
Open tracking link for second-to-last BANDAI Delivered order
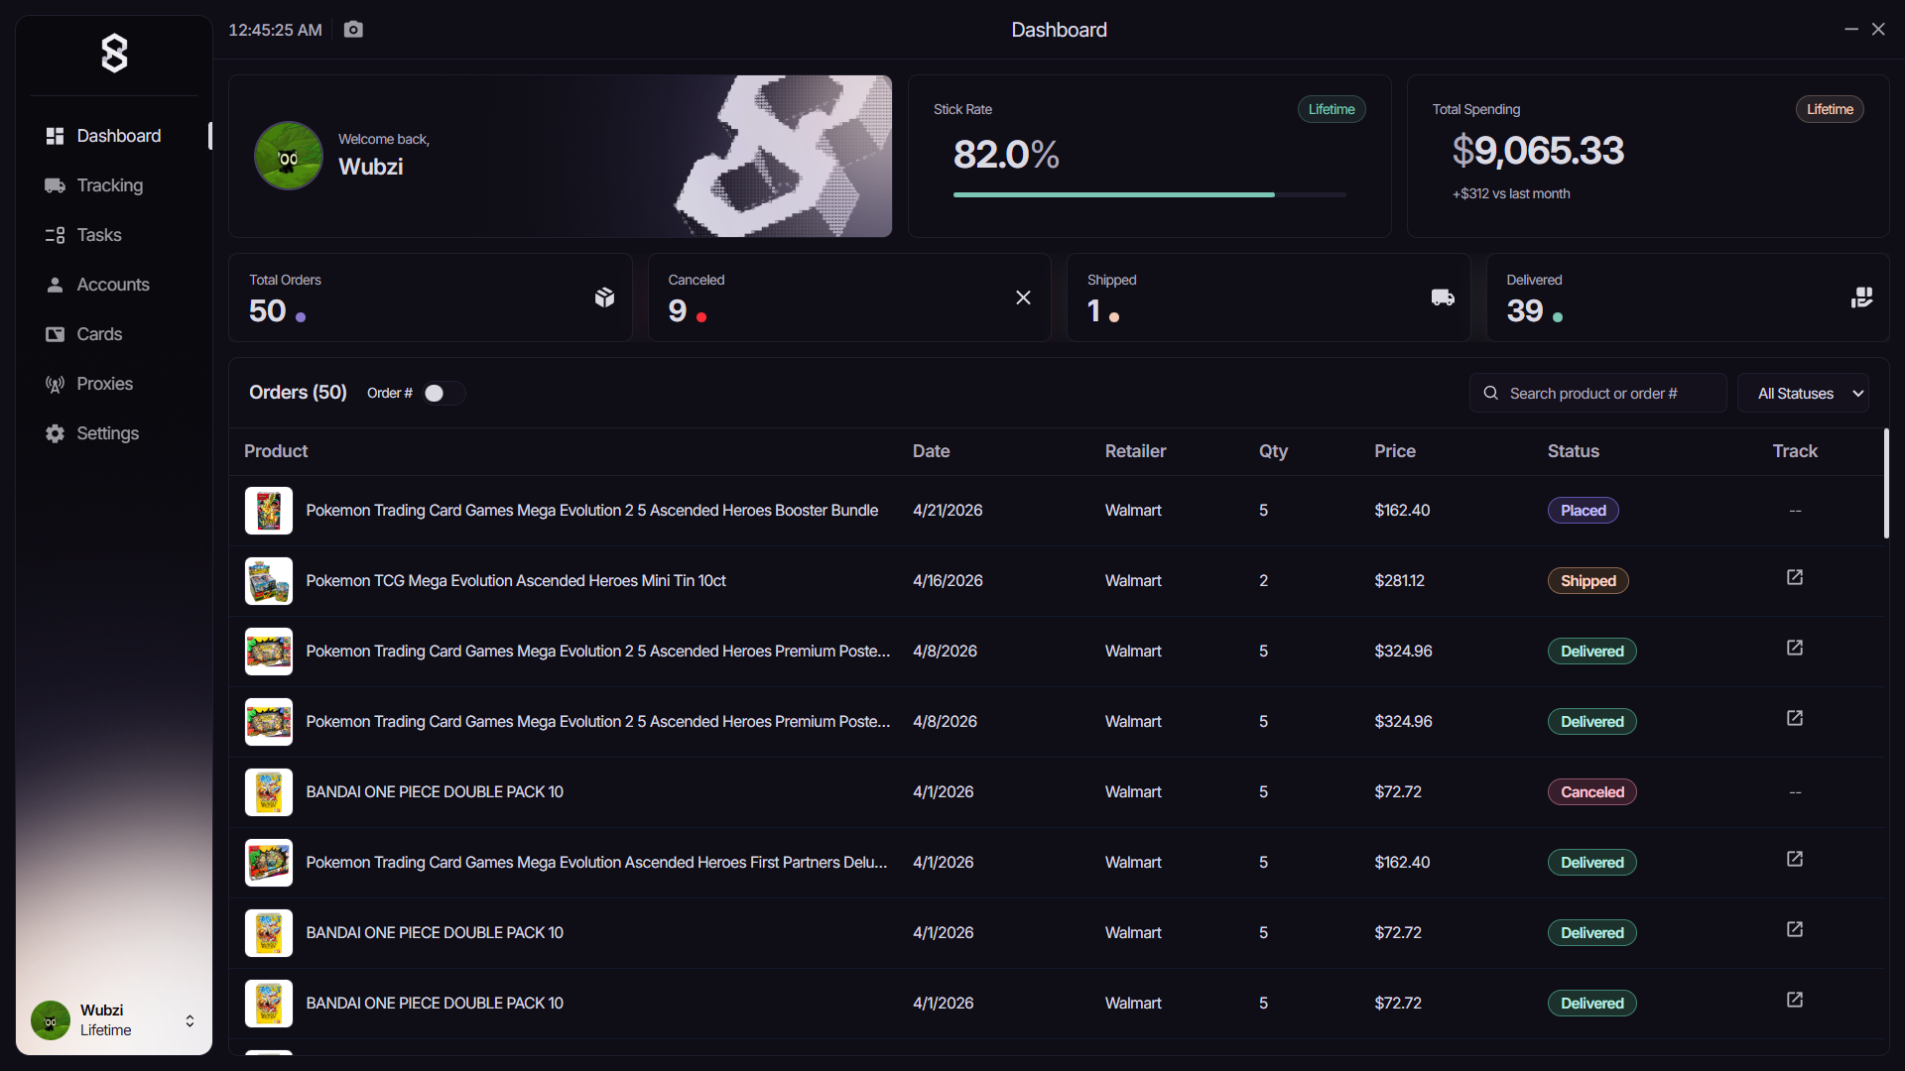pos(1795,929)
